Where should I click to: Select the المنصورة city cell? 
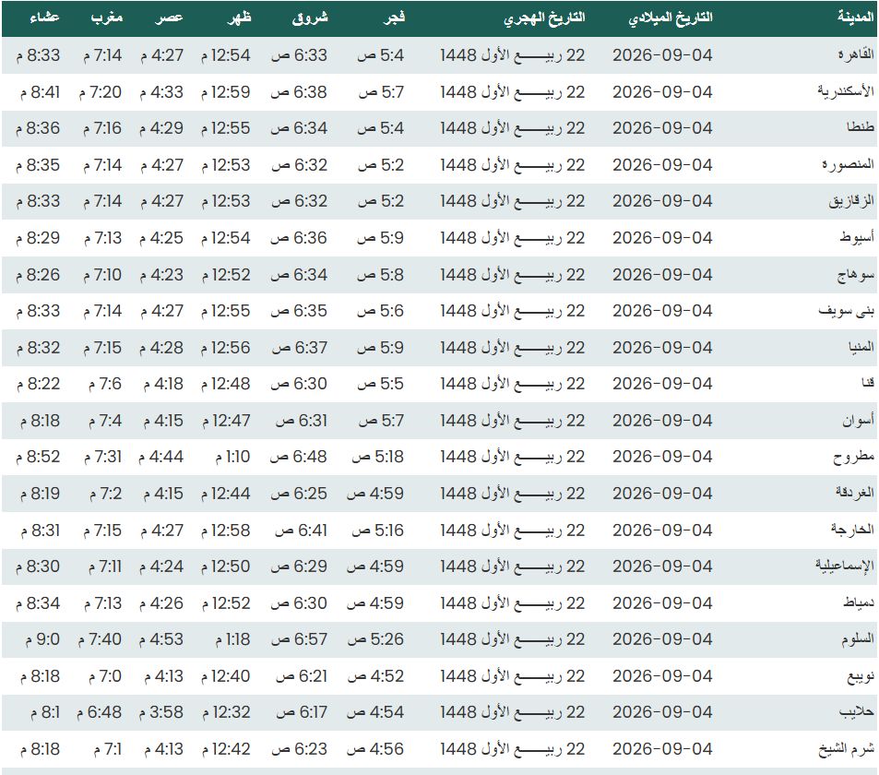click(849, 164)
